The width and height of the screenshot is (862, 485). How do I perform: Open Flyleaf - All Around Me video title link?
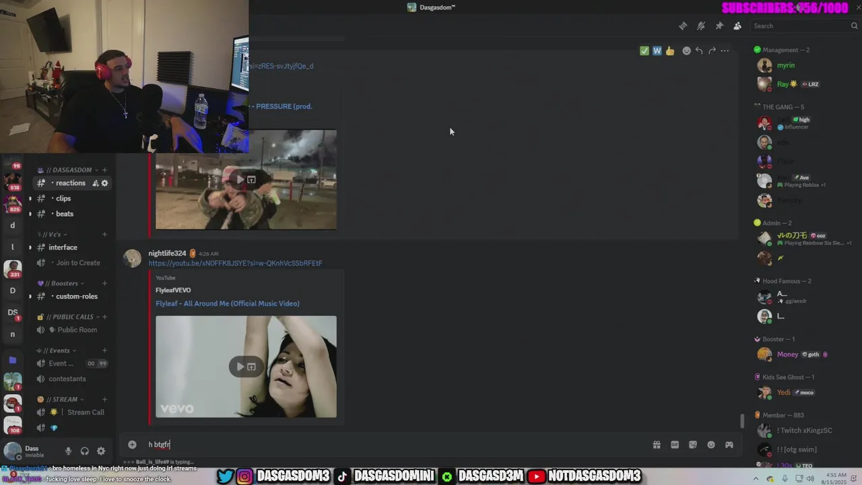point(228,304)
